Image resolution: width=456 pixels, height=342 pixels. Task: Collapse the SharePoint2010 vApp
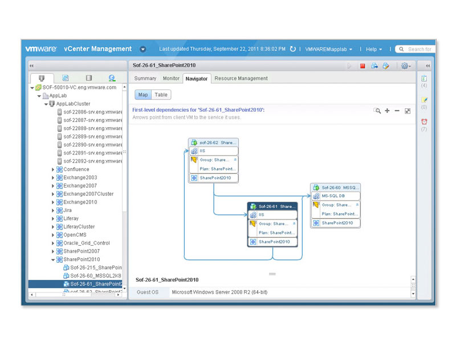point(53,259)
